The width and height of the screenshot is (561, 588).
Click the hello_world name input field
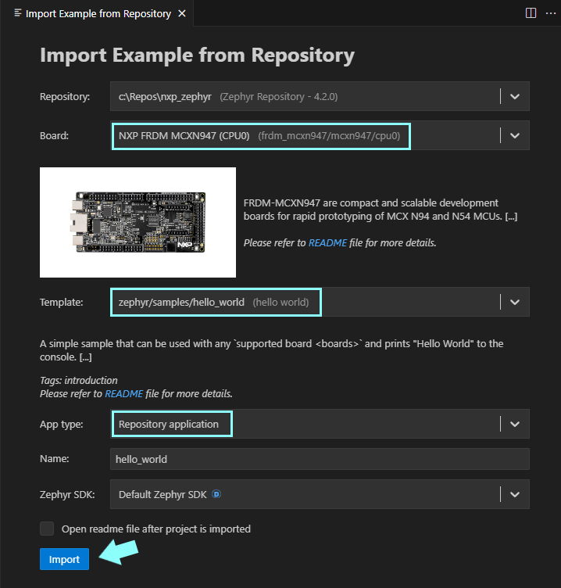(320, 459)
